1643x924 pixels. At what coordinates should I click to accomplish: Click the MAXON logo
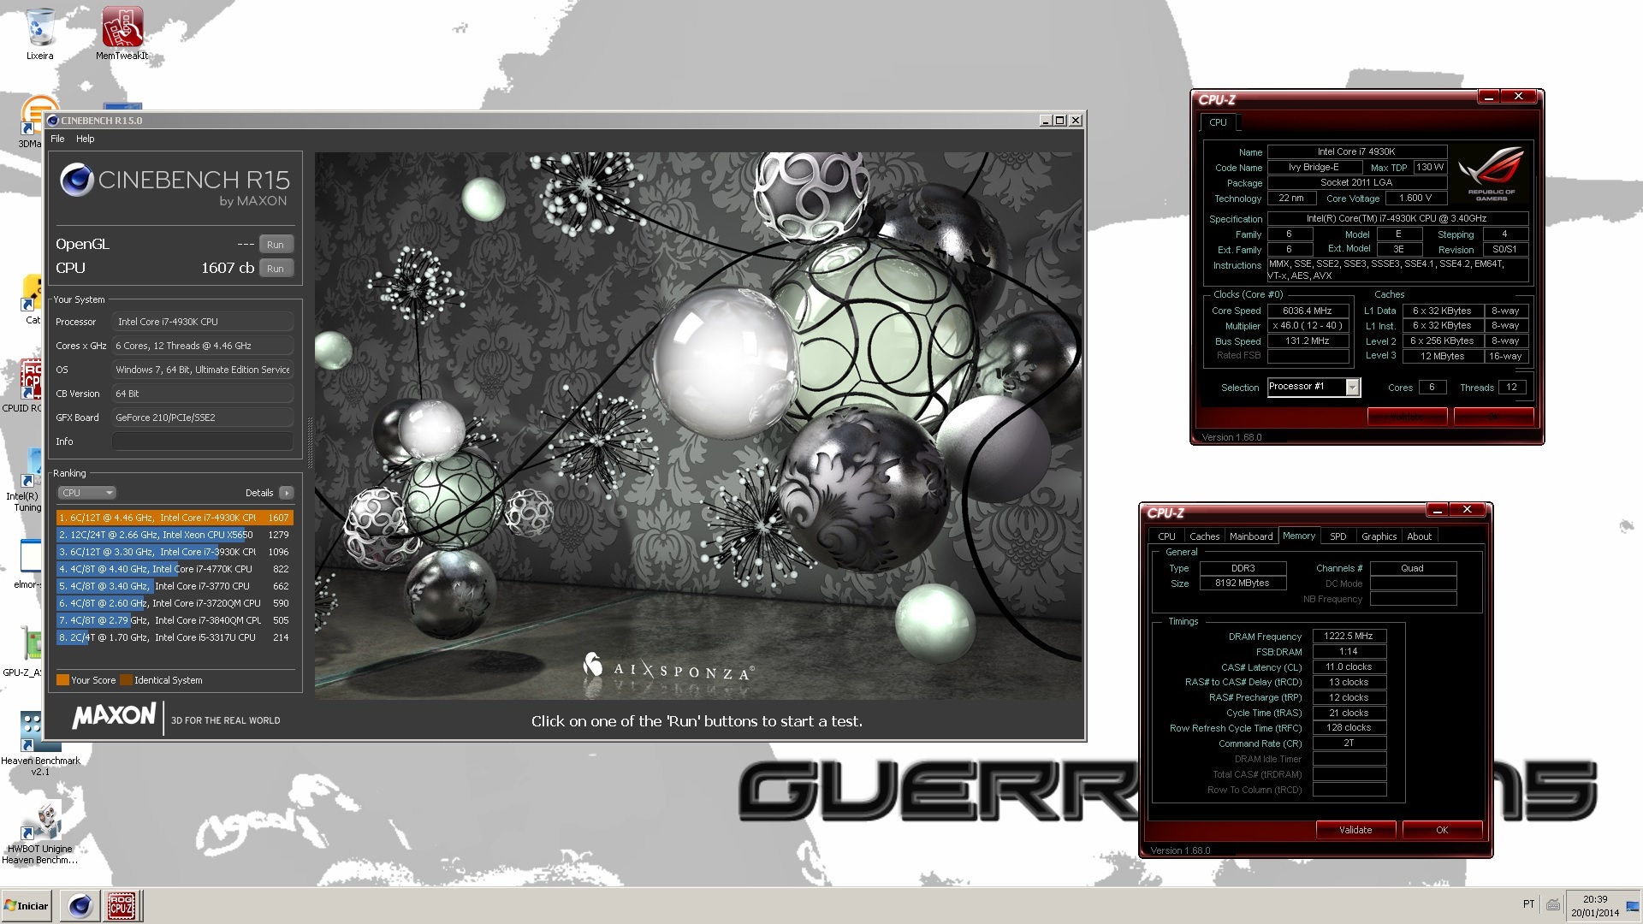(115, 717)
